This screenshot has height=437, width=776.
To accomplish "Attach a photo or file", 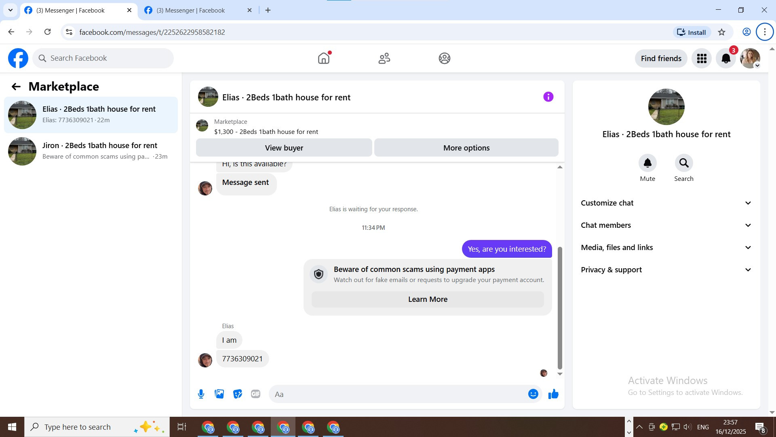I will click(x=219, y=394).
